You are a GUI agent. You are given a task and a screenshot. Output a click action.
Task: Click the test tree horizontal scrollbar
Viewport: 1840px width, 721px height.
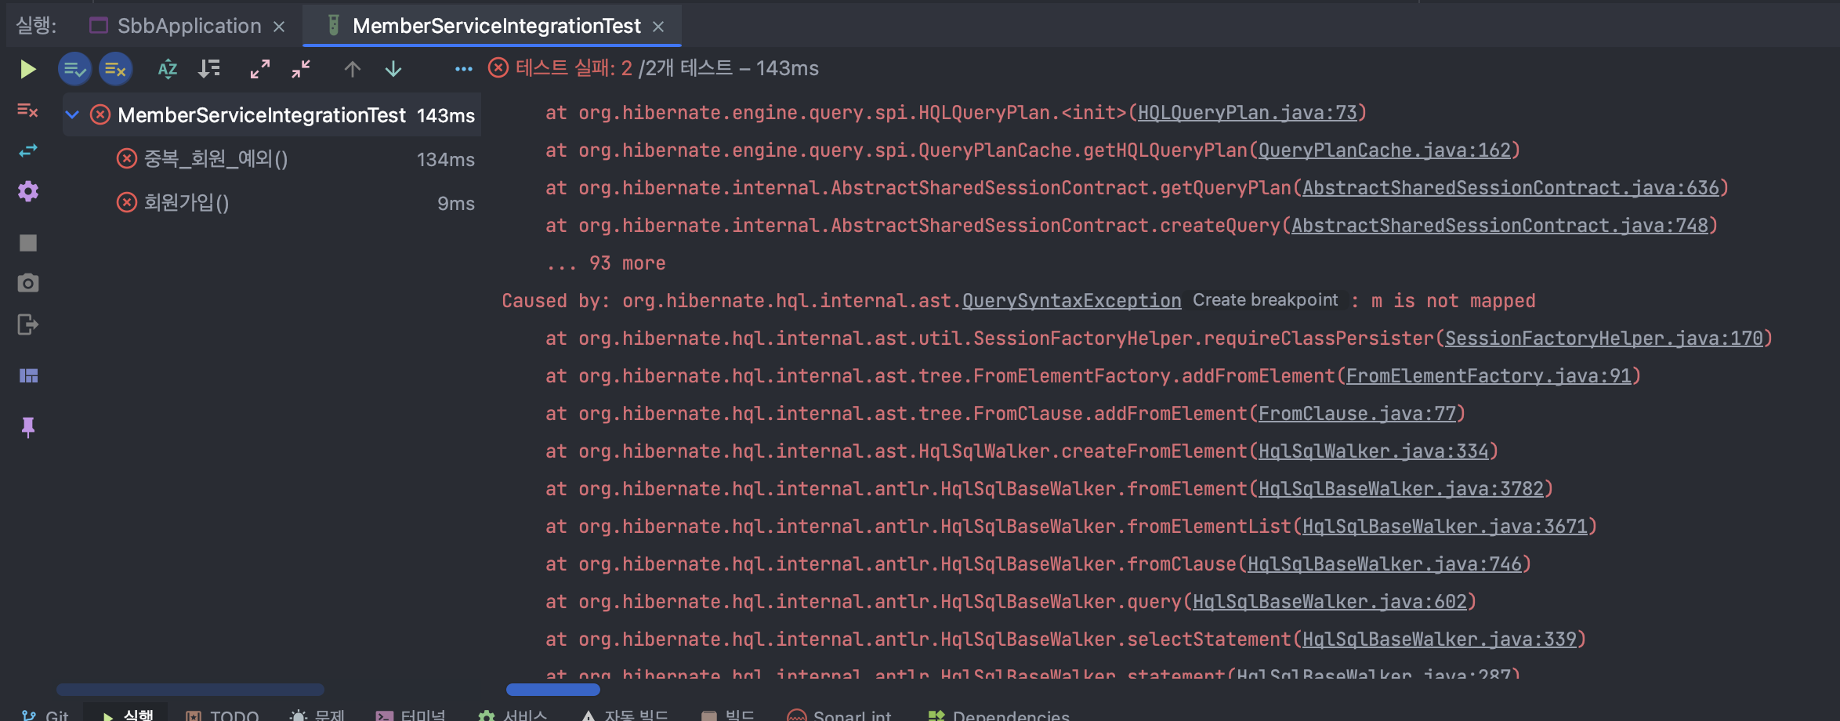[190, 690]
